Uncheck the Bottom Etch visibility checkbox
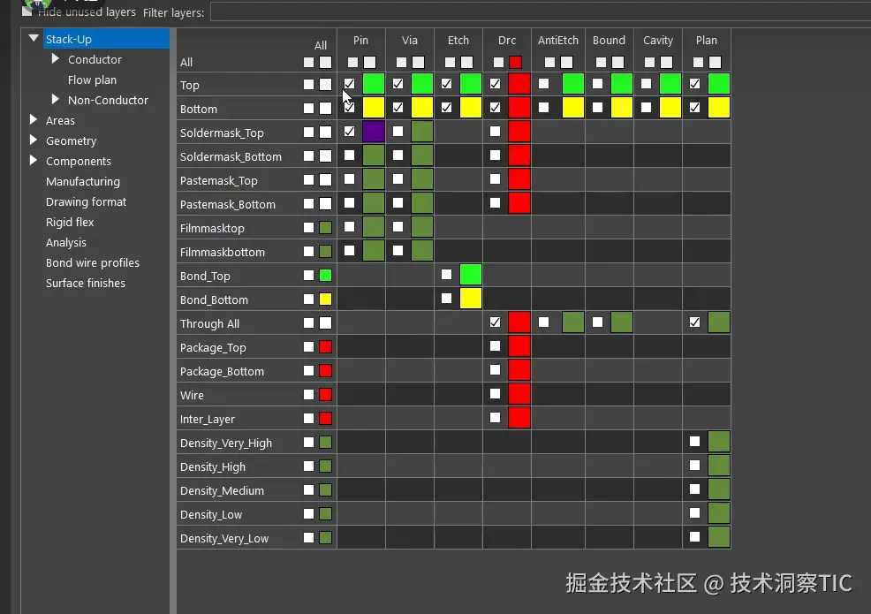 click(x=447, y=108)
